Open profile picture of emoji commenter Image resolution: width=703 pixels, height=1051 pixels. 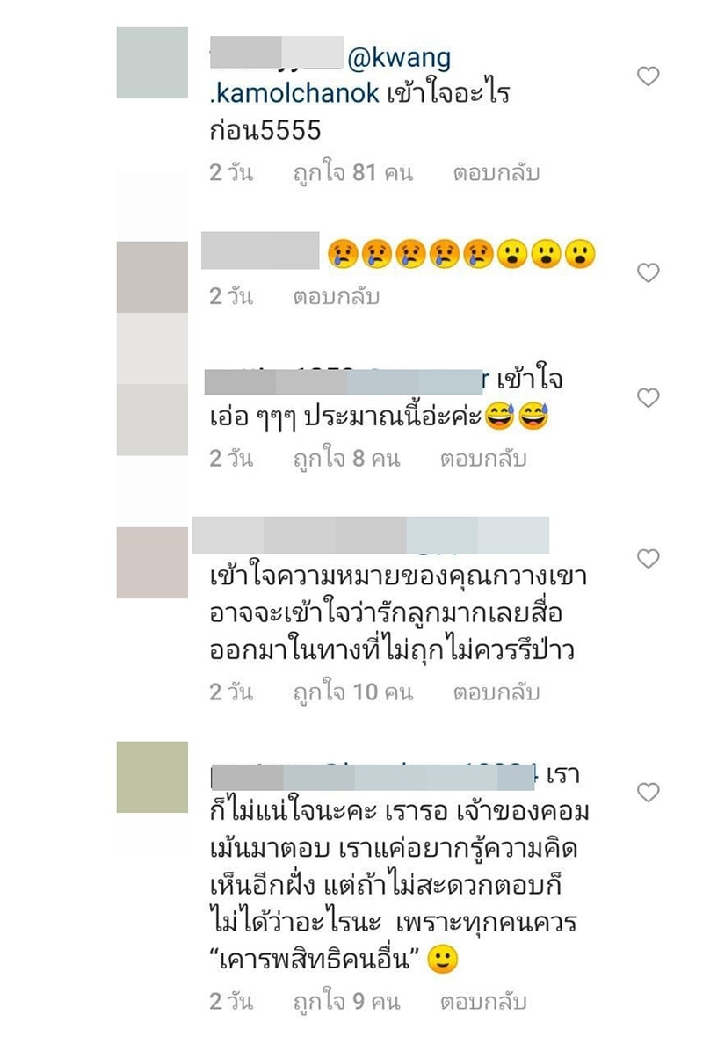click(152, 278)
